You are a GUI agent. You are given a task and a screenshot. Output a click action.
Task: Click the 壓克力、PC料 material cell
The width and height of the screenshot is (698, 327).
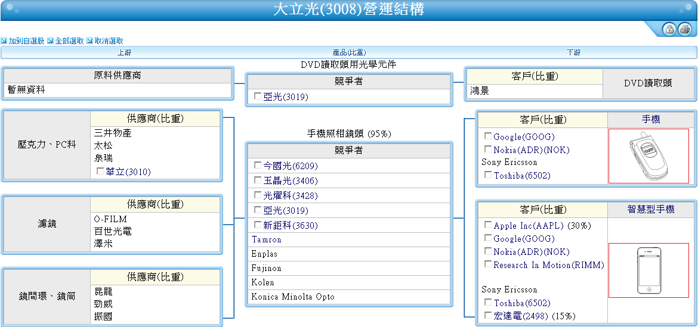[47, 145]
